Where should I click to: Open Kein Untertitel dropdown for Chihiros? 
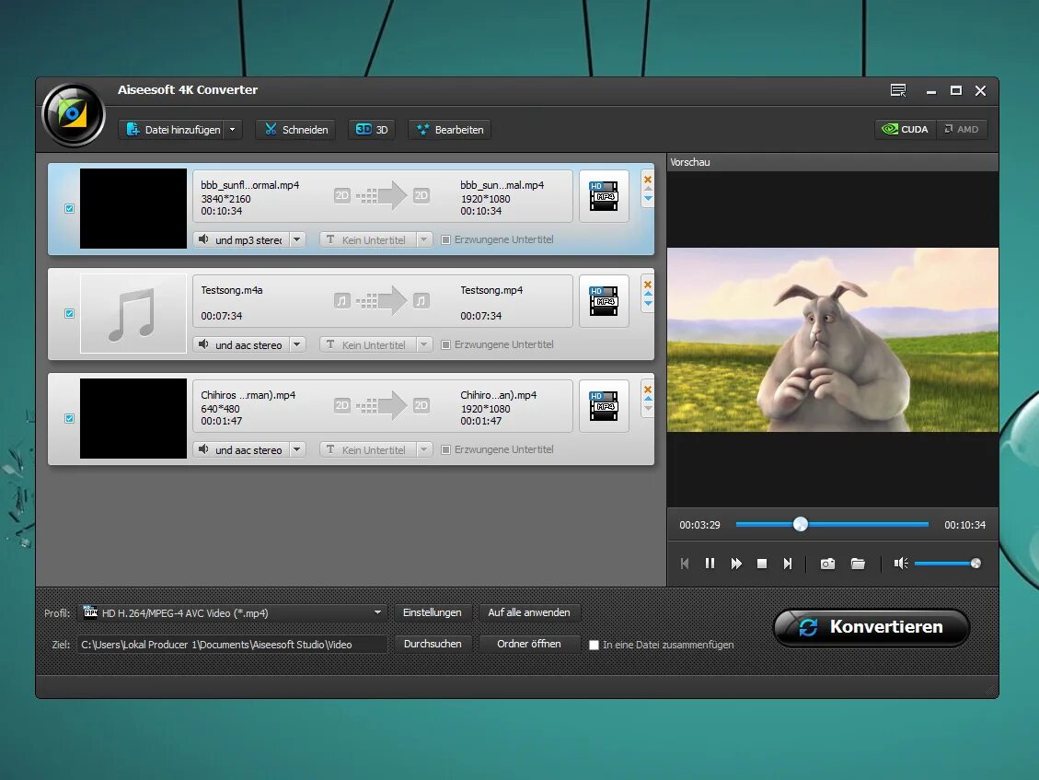(x=424, y=449)
